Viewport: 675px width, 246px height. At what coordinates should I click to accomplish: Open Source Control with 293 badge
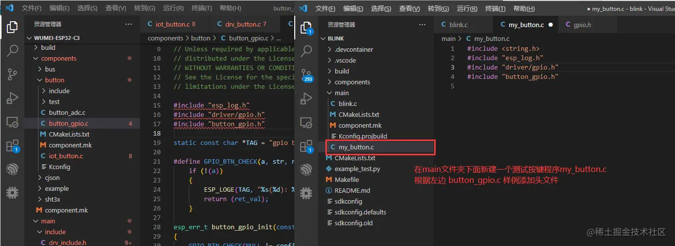(307, 74)
